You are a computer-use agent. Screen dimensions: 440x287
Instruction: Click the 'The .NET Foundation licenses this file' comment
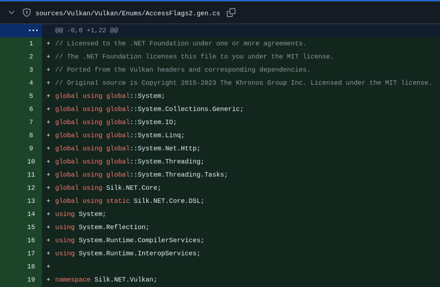tap(194, 57)
